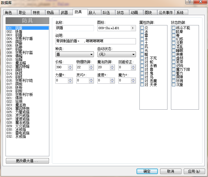Enable the 炎 element defense checkbox
Image resolution: width=208 pixels, height=177 pixels.
pos(142,28)
